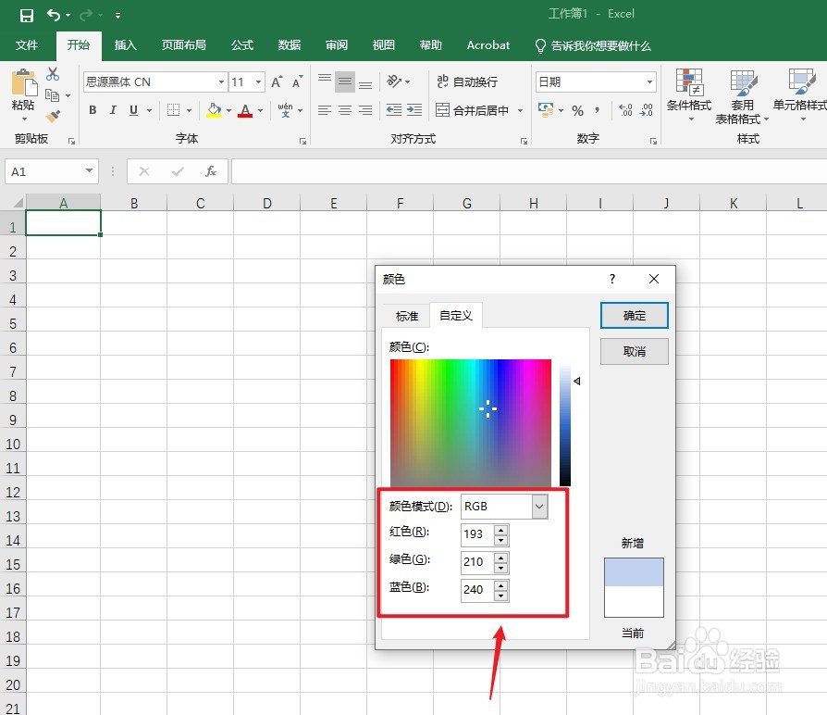Toggle Align Right

click(x=365, y=110)
